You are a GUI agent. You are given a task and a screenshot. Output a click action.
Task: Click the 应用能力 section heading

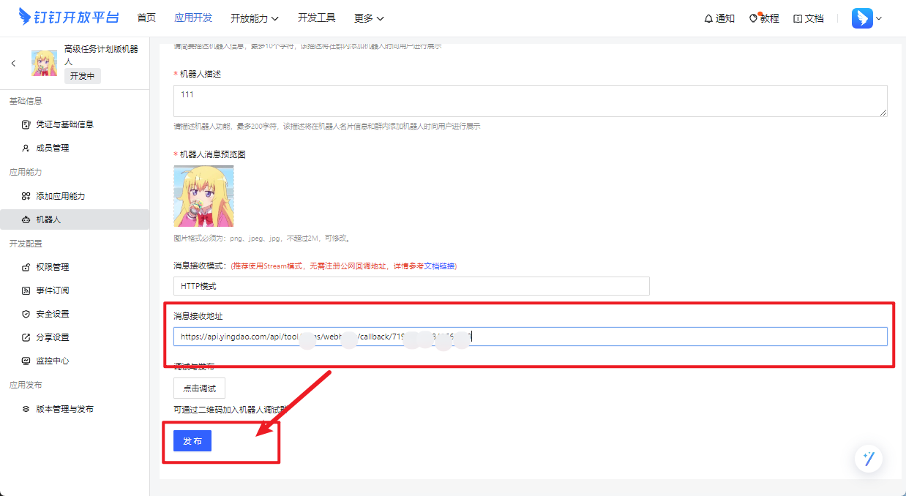tap(26, 173)
